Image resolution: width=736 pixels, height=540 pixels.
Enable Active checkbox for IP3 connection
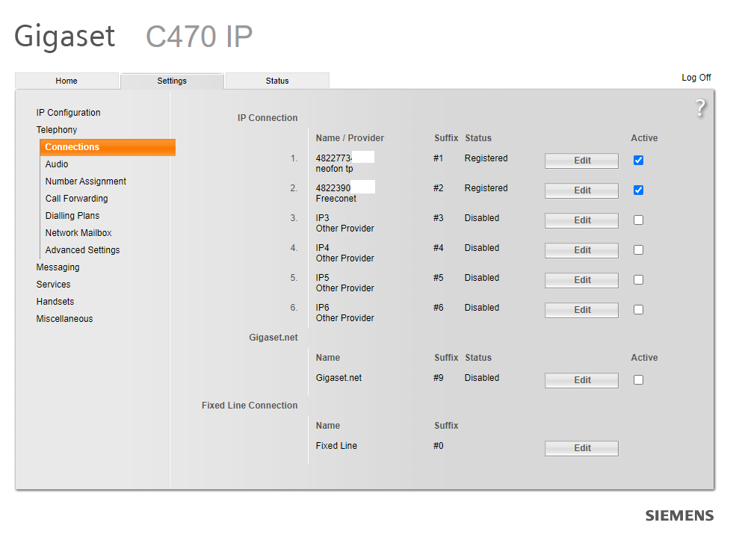point(638,220)
